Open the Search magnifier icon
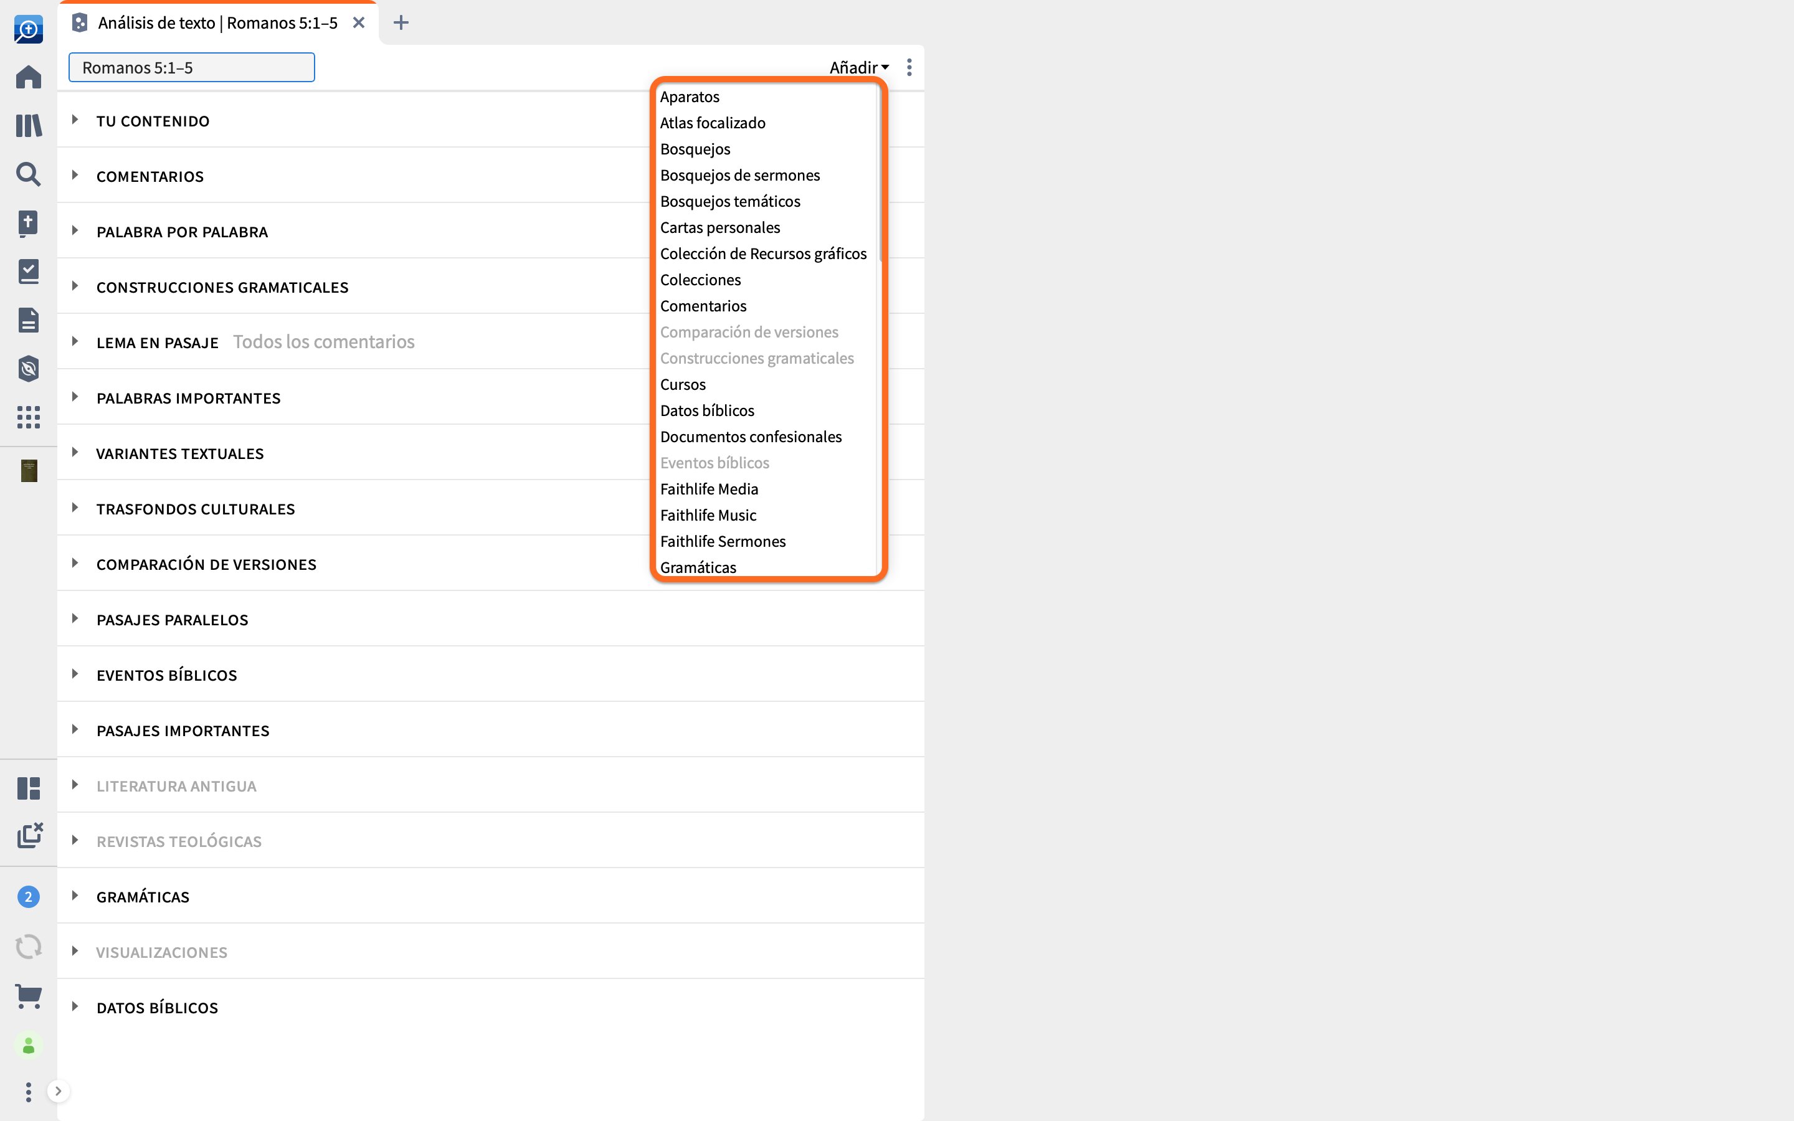1794x1121 pixels. click(28, 174)
